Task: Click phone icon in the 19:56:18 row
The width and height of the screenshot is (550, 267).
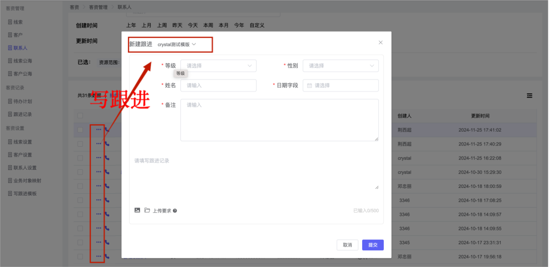Action: pos(107,256)
